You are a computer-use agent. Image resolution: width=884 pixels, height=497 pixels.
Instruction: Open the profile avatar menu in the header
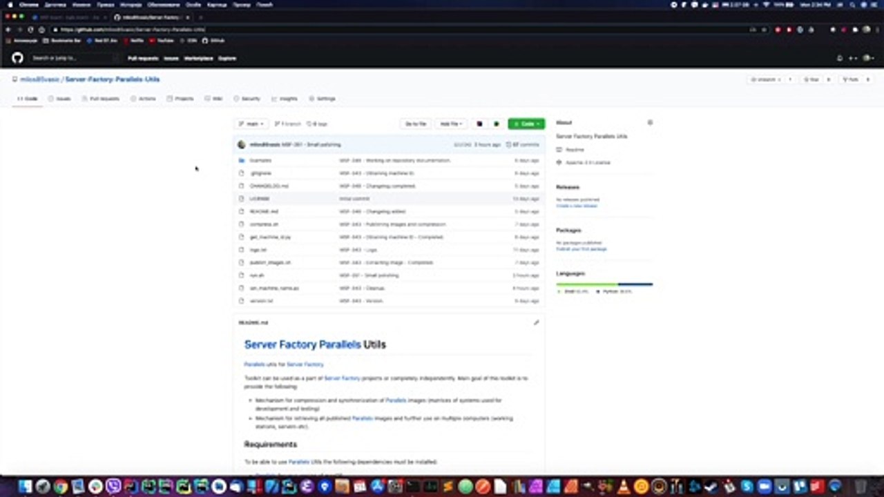pos(868,59)
